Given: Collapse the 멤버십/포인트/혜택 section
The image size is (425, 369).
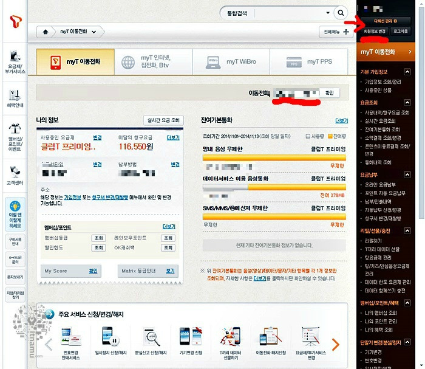Looking at the screenshot, I should [407, 303].
